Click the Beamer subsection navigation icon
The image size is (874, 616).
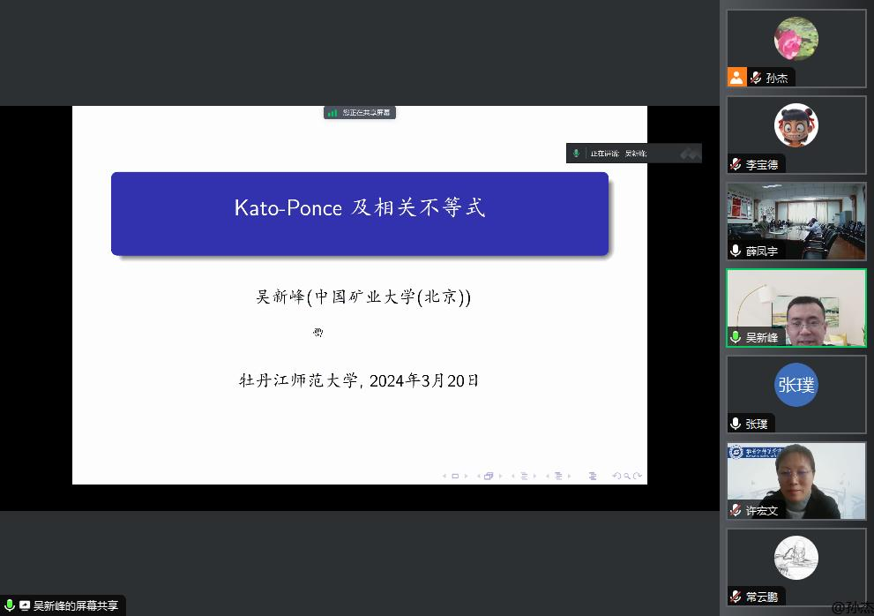coord(524,477)
